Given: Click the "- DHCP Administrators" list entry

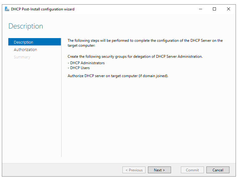Looking at the screenshot, I should tap(86, 63).
